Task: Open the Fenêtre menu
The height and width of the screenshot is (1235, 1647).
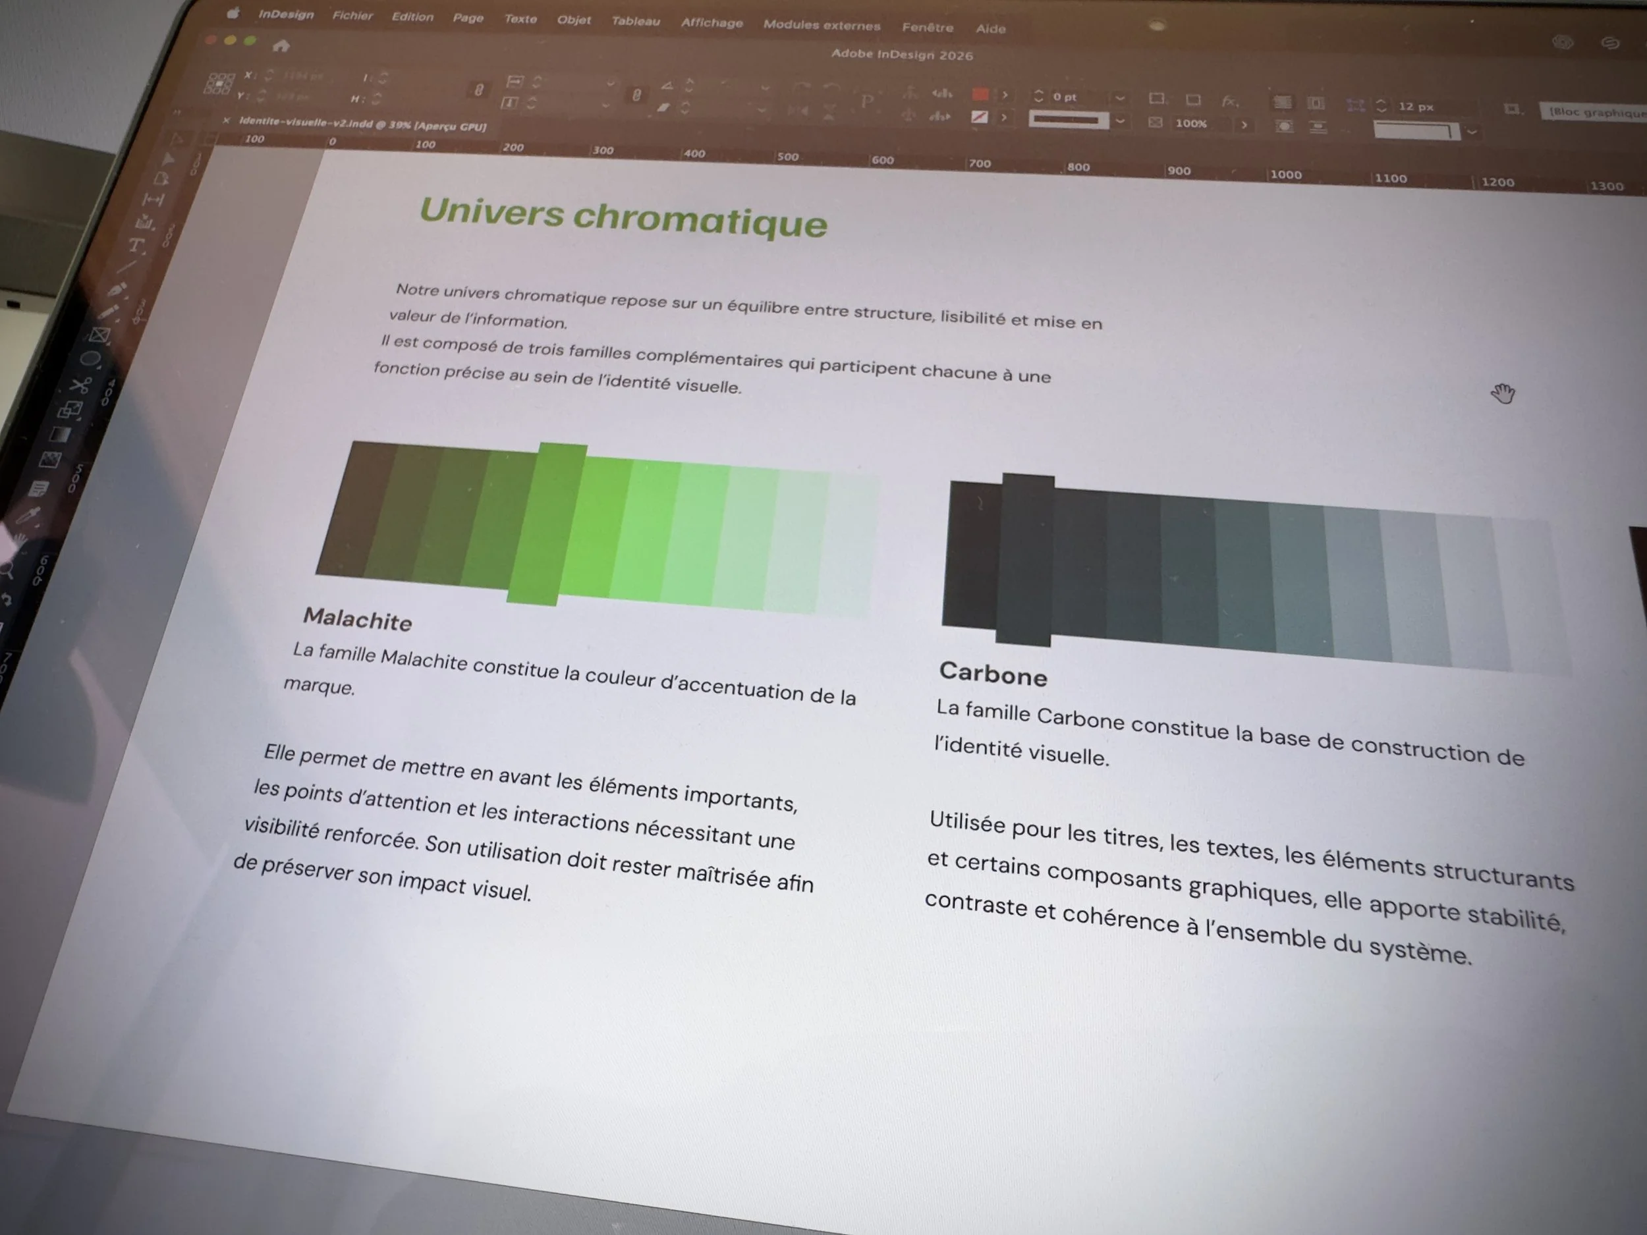Action: tap(928, 28)
